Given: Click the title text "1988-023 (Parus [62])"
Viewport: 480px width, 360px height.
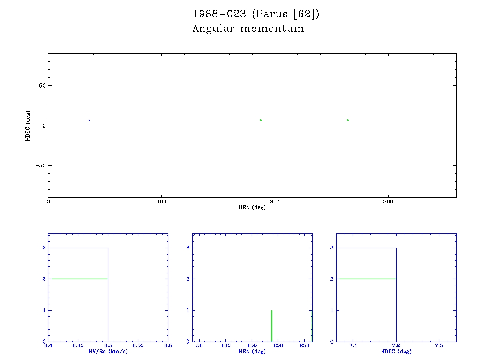Looking at the screenshot, I should point(256,14).
